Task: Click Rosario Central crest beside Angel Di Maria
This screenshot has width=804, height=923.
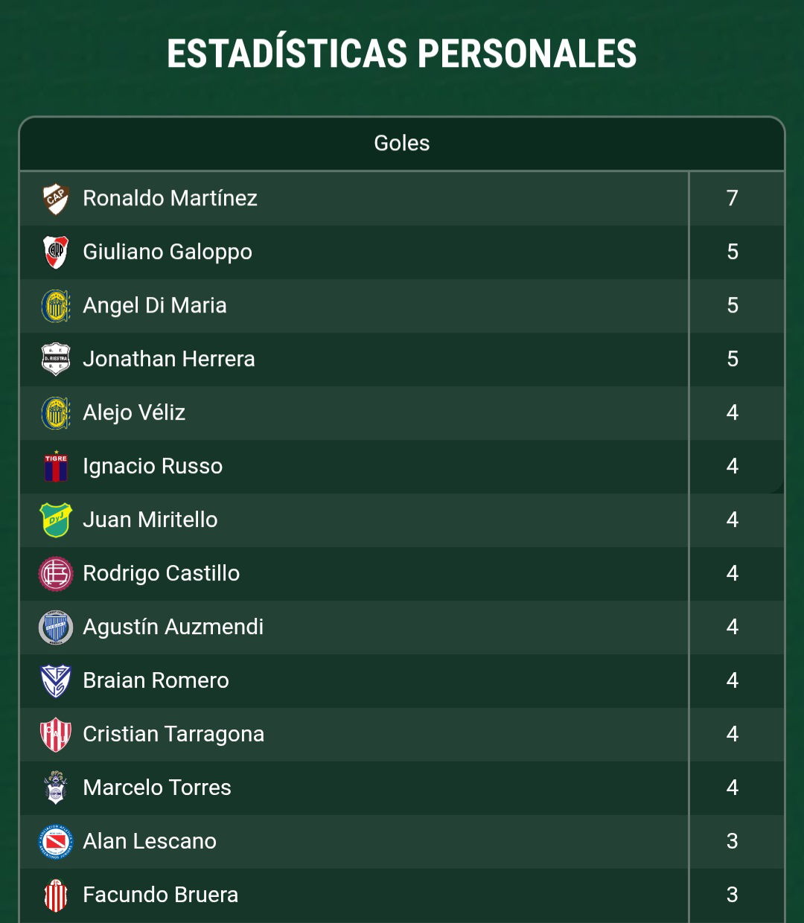Action: click(x=56, y=306)
